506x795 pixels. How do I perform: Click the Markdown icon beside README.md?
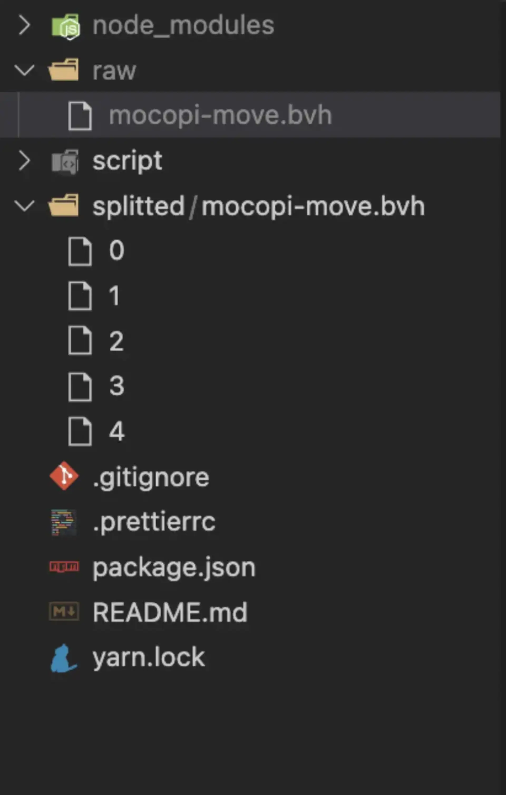[x=64, y=611]
